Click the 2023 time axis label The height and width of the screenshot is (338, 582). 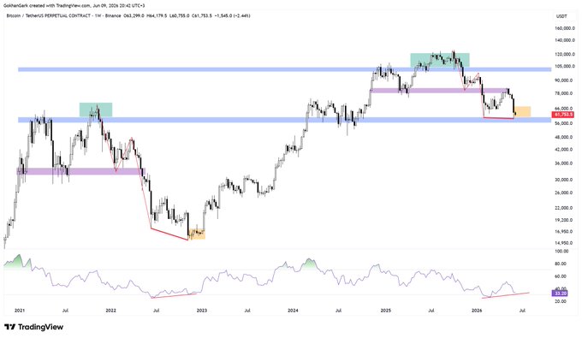pos(201,310)
